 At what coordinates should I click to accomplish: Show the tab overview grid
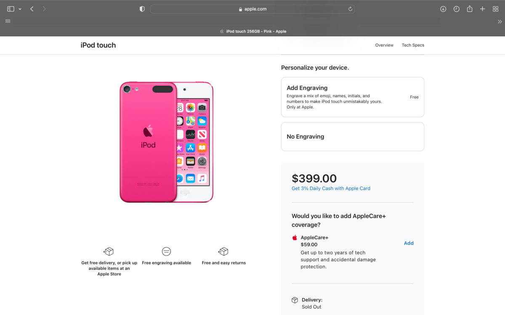[495, 9]
